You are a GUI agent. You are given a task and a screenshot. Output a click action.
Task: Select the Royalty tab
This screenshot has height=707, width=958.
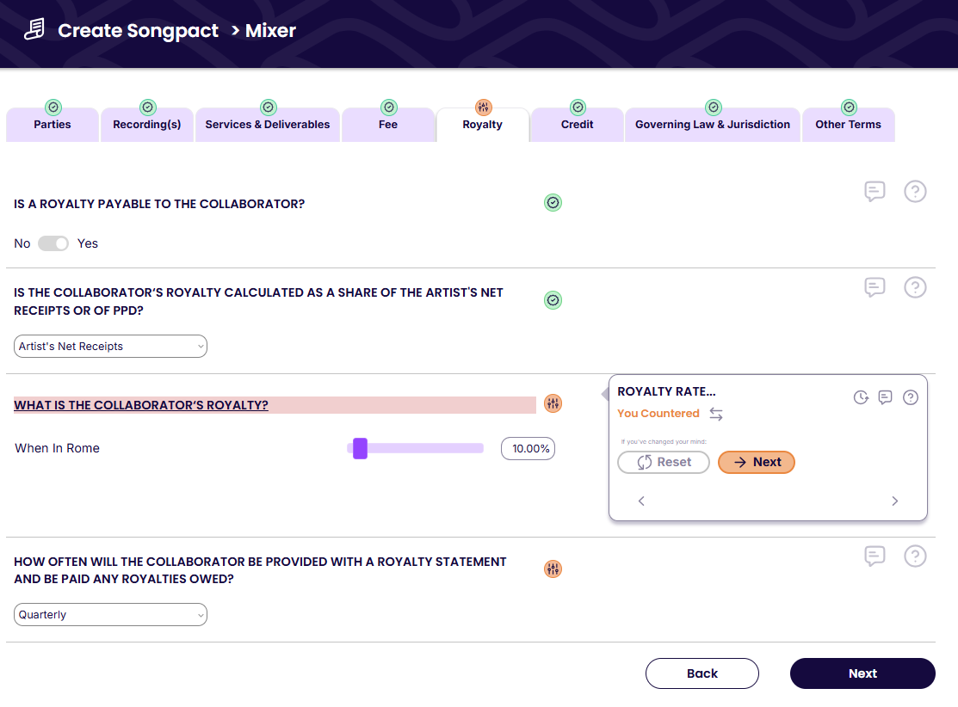[483, 125]
